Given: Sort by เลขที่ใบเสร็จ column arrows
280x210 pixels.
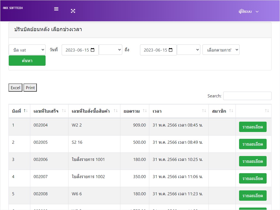Looking at the screenshot, I should click(x=64, y=111).
